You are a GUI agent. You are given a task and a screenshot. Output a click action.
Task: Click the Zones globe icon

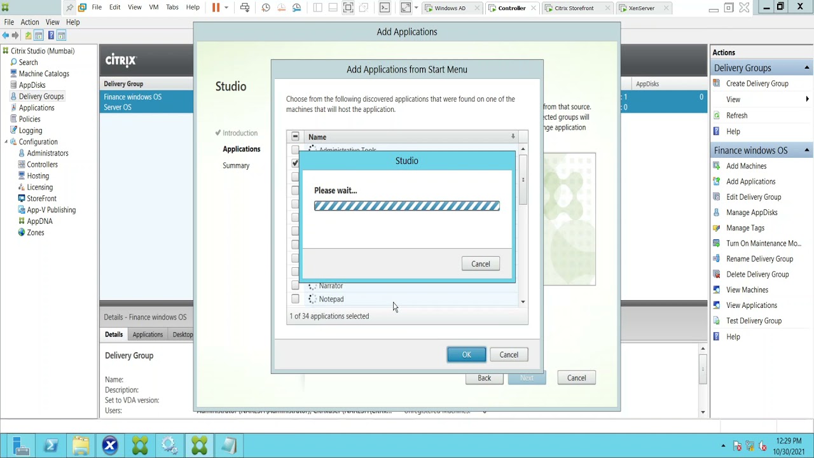[x=22, y=233]
